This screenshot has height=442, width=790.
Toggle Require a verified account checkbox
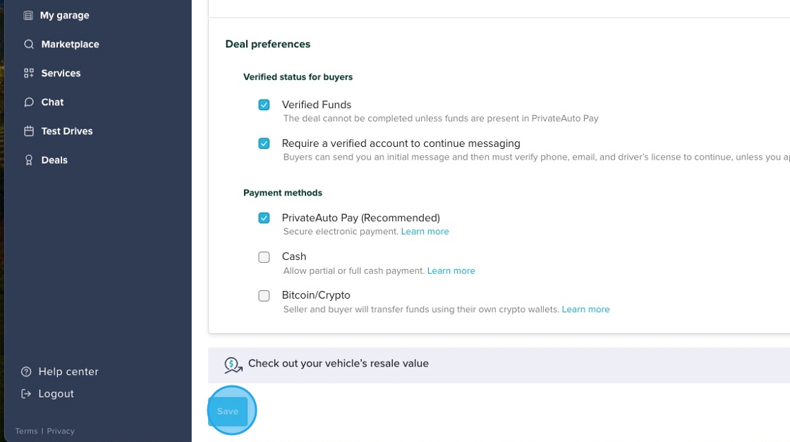pos(264,144)
